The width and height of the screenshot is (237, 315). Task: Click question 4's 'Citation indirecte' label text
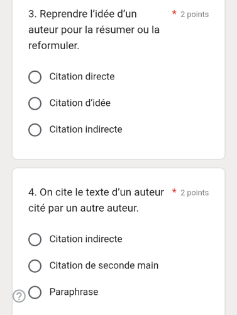pyautogui.click(x=85, y=239)
